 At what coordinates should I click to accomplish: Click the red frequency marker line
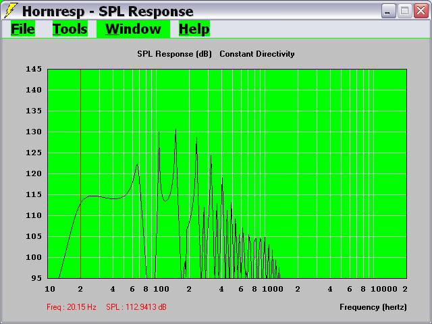(x=80, y=173)
